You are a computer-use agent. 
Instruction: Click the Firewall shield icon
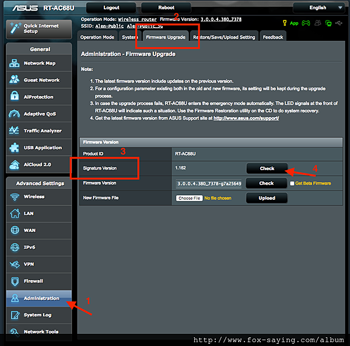(x=15, y=281)
